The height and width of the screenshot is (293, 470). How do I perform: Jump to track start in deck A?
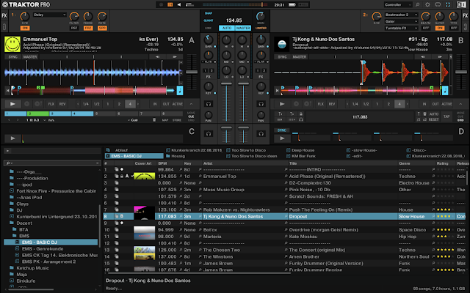(7, 90)
